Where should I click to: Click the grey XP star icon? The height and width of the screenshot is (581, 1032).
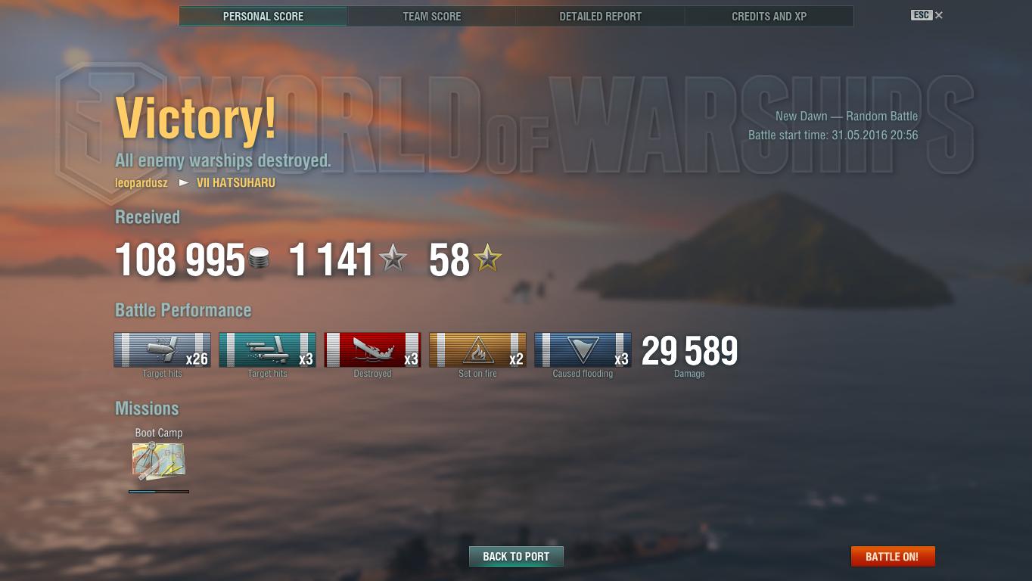(x=393, y=259)
